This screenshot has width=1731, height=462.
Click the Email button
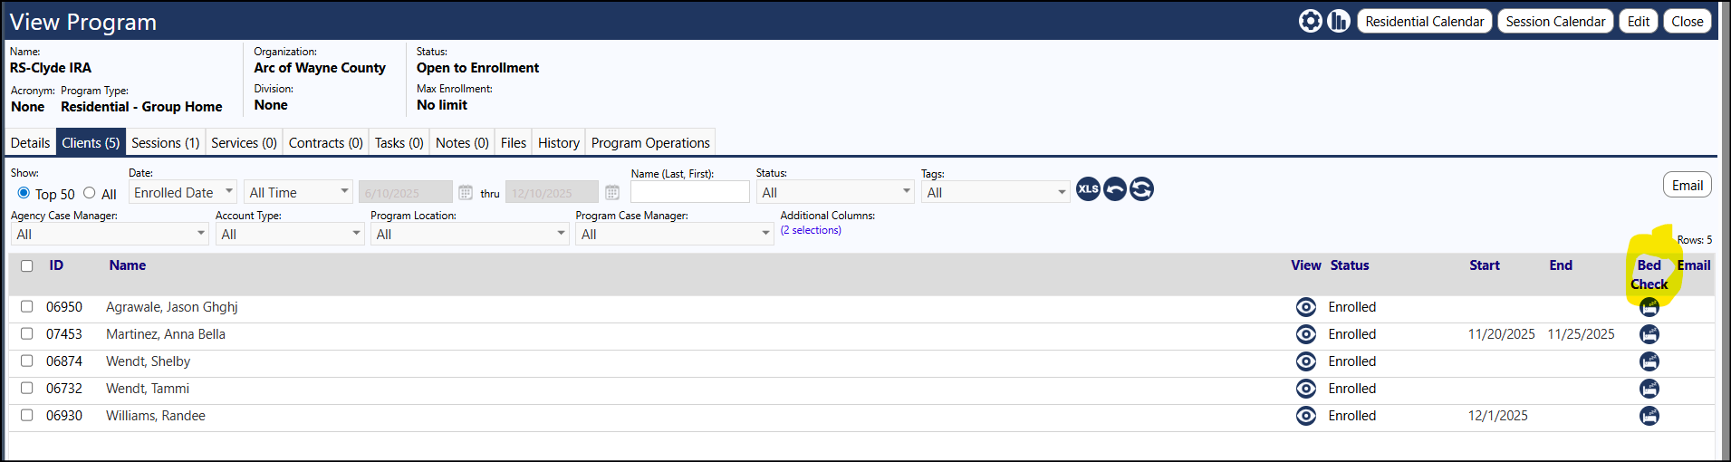[x=1688, y=185]
